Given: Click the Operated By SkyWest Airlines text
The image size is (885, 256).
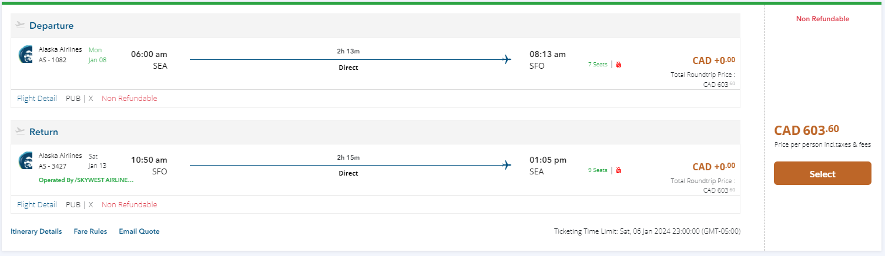Looking at the screenshot, I should click(86, 180).
